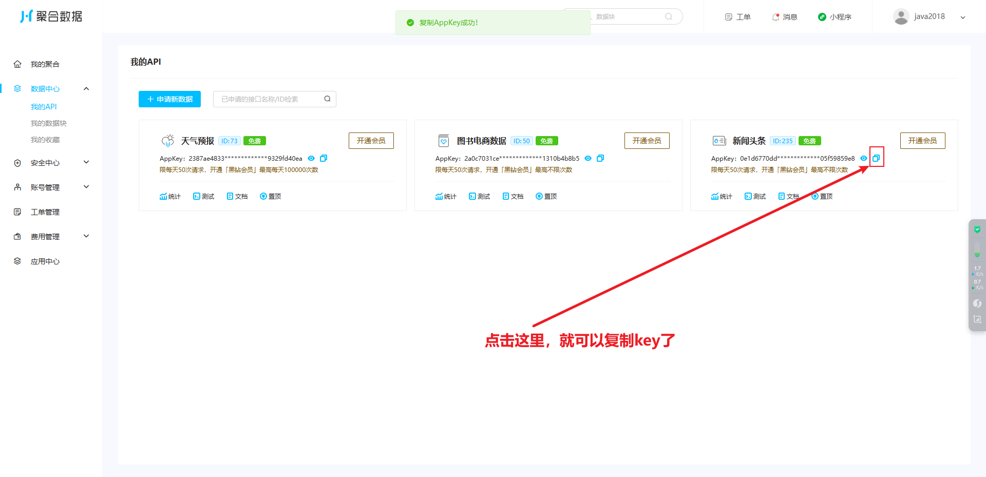Screen dimensions: 986x477
Task: Pin 新闻头条 with 置顶
Action: pos(822,197)
